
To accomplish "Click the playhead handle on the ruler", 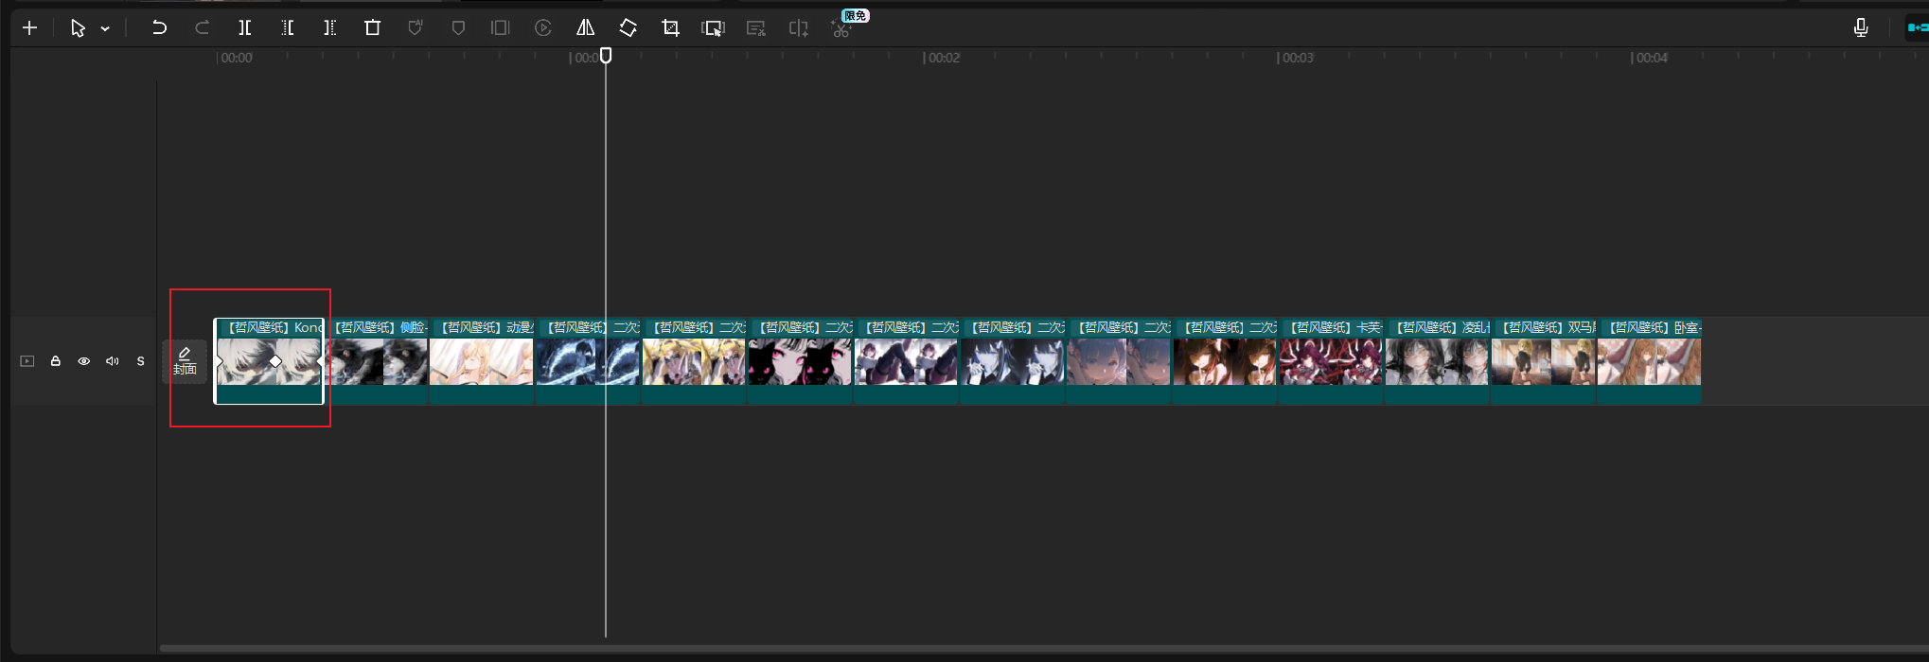I will [606, 56].
